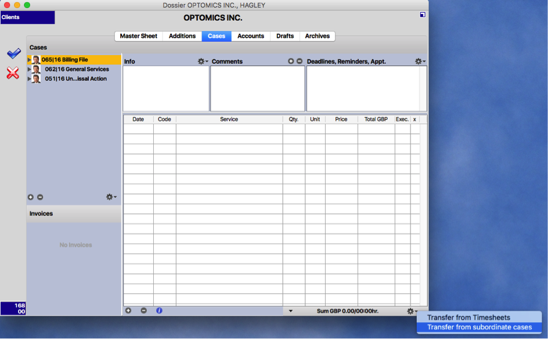Screen dimensions: 548x339
Task: Click the Clients button at top left
Action: [x=27, y=17]
